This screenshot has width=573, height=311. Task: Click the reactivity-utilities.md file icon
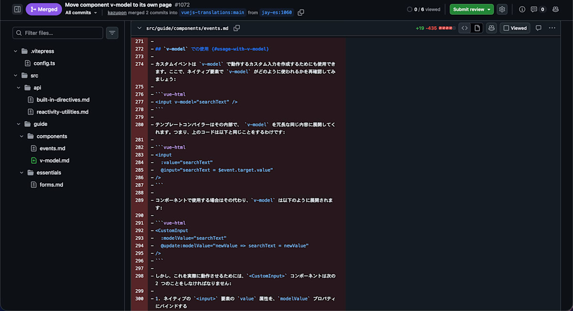[31, 112]
